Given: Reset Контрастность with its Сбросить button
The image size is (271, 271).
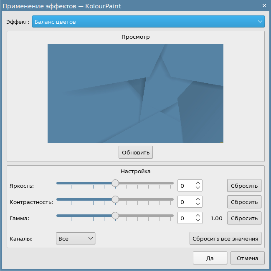Looking at the screenshot, I should click(244, 202).
